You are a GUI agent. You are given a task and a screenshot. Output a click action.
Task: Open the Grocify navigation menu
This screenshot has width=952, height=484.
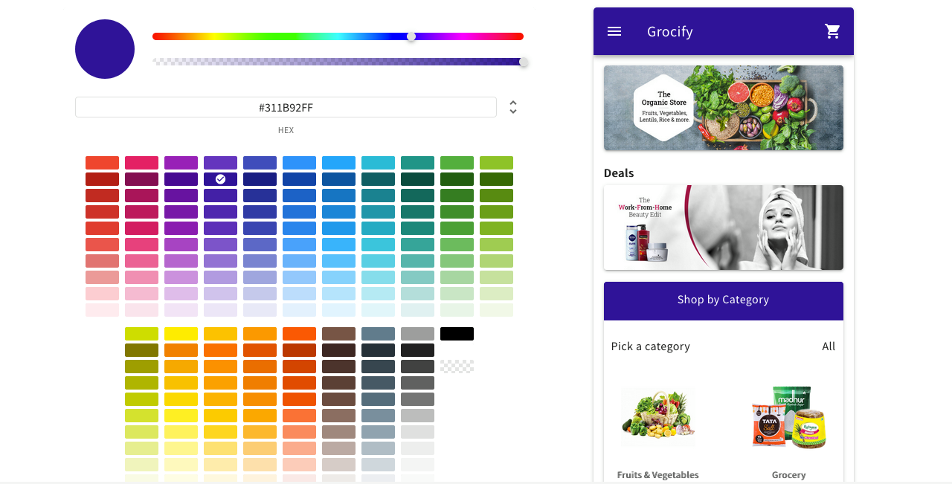(614, 31)
